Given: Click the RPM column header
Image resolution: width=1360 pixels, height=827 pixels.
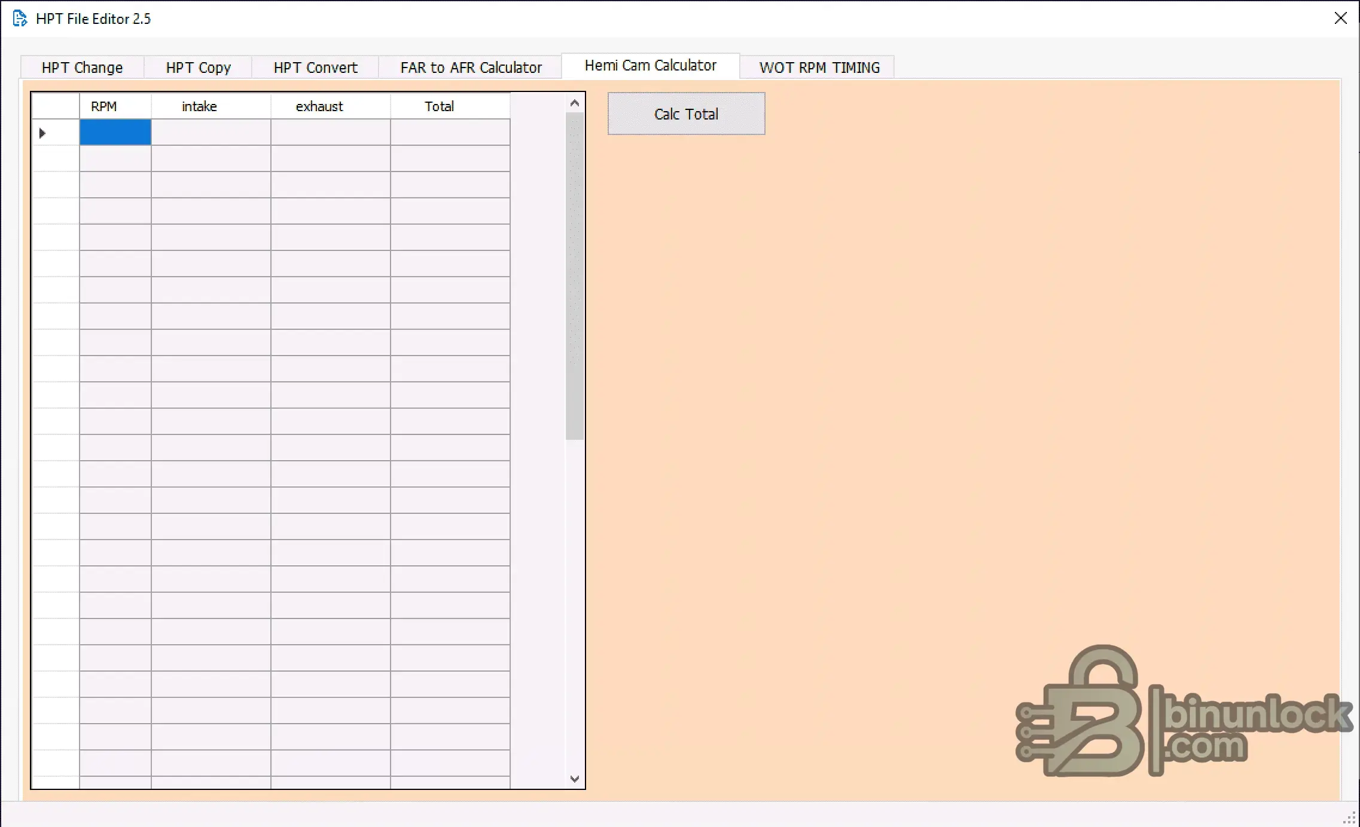Looking at the screenshot, I should coord(115,106).
